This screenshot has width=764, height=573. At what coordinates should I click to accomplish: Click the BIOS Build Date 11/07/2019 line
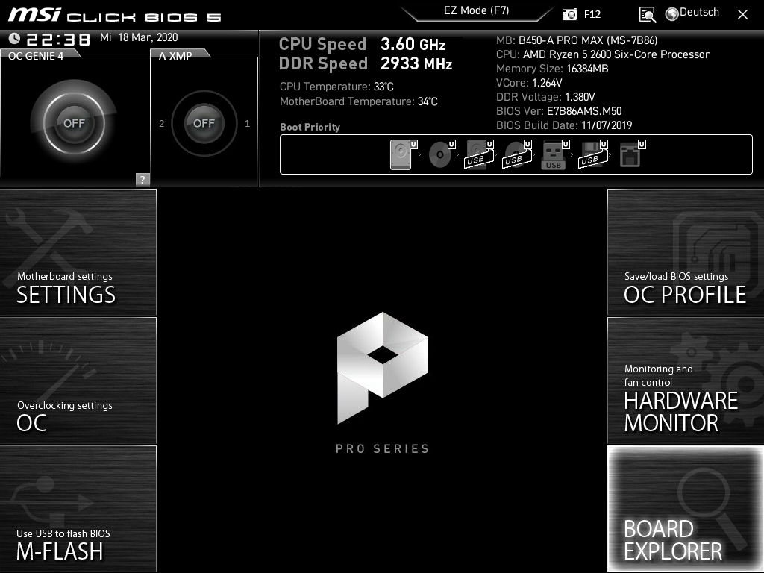564,125
